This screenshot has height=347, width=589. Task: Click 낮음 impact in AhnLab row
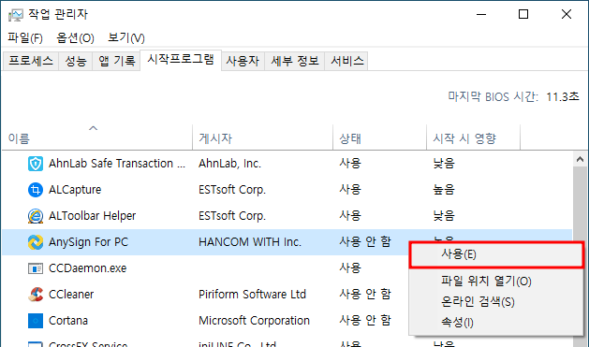click(x=444, y=163)
